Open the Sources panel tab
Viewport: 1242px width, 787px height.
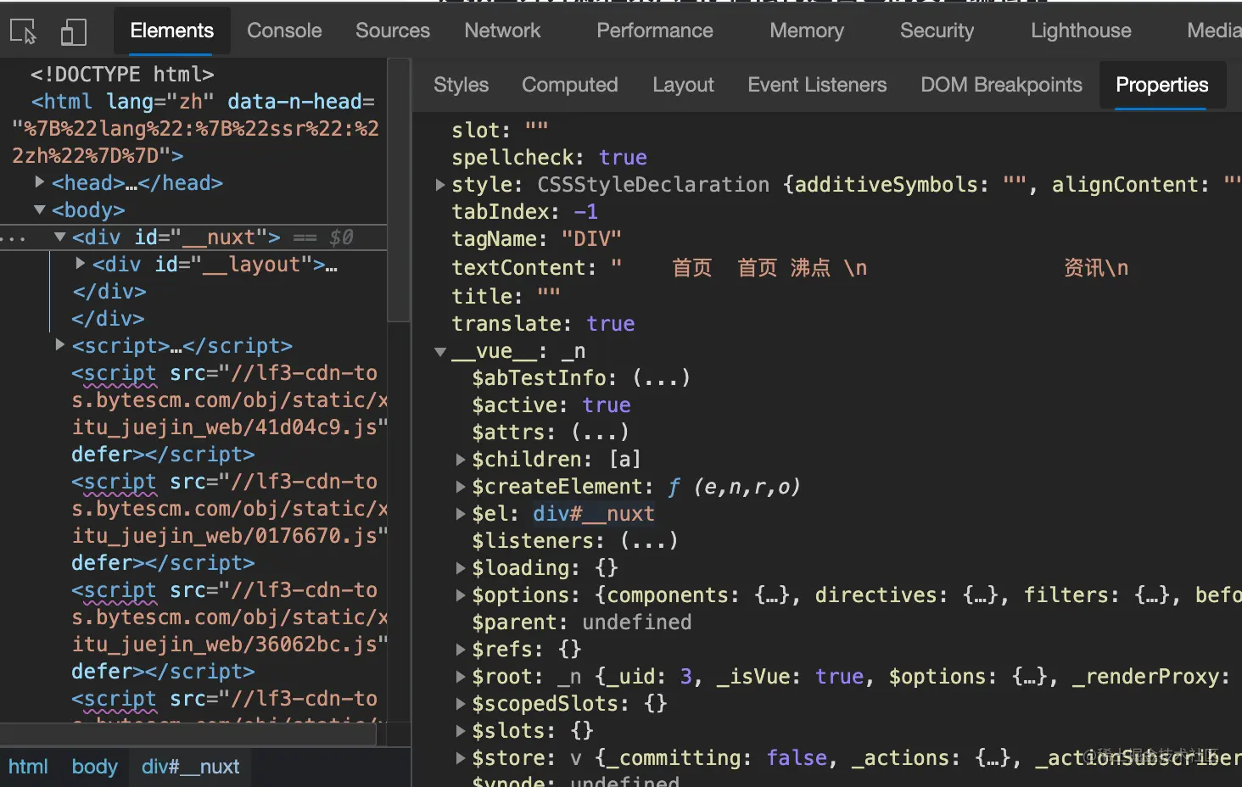coord(393,31)
